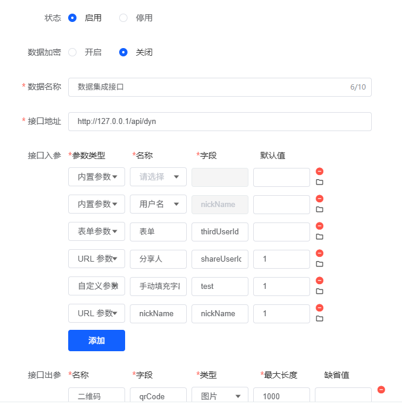This screenshot has height=404, width=402.
Task: Expand the 表单参数 type dropdown
Action: 97,231
